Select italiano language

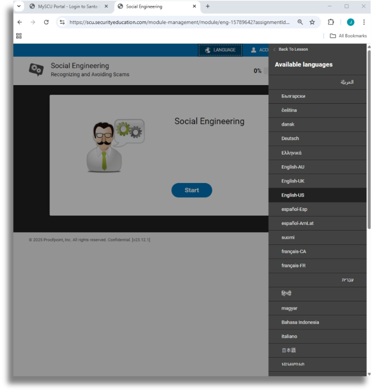[318, 336]
